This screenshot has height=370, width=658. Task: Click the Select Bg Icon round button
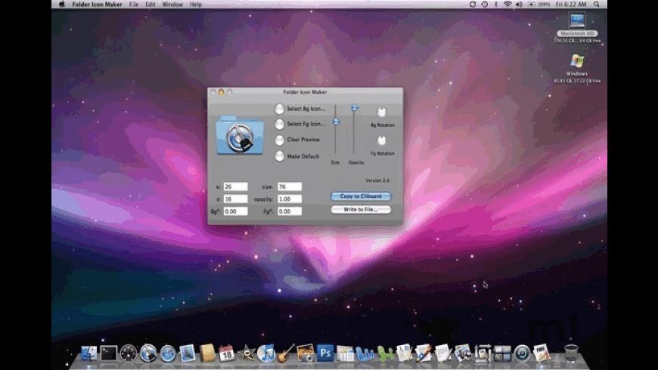tap(279, 109)
